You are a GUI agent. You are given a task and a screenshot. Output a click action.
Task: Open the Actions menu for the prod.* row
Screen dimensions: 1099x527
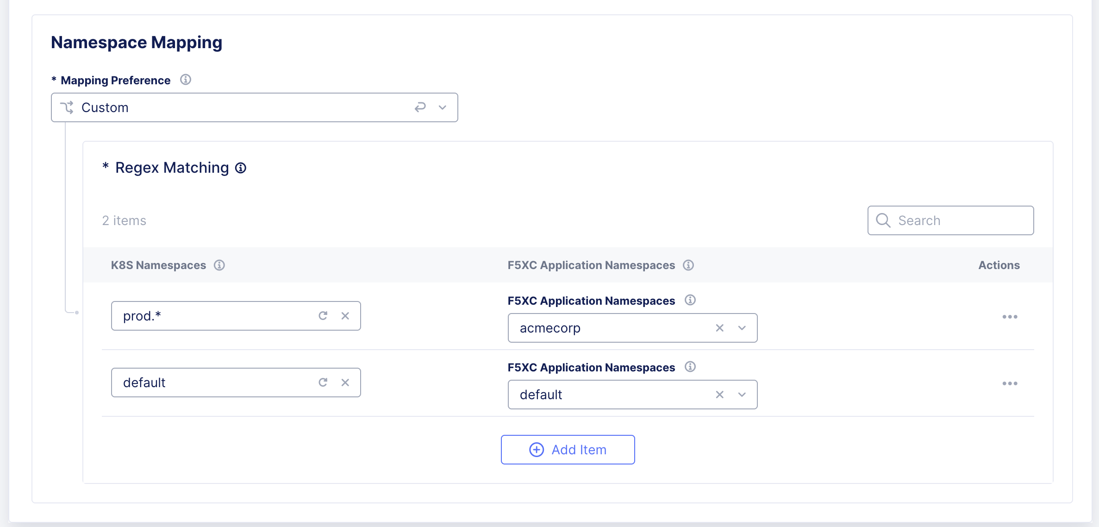[1010, 316]
